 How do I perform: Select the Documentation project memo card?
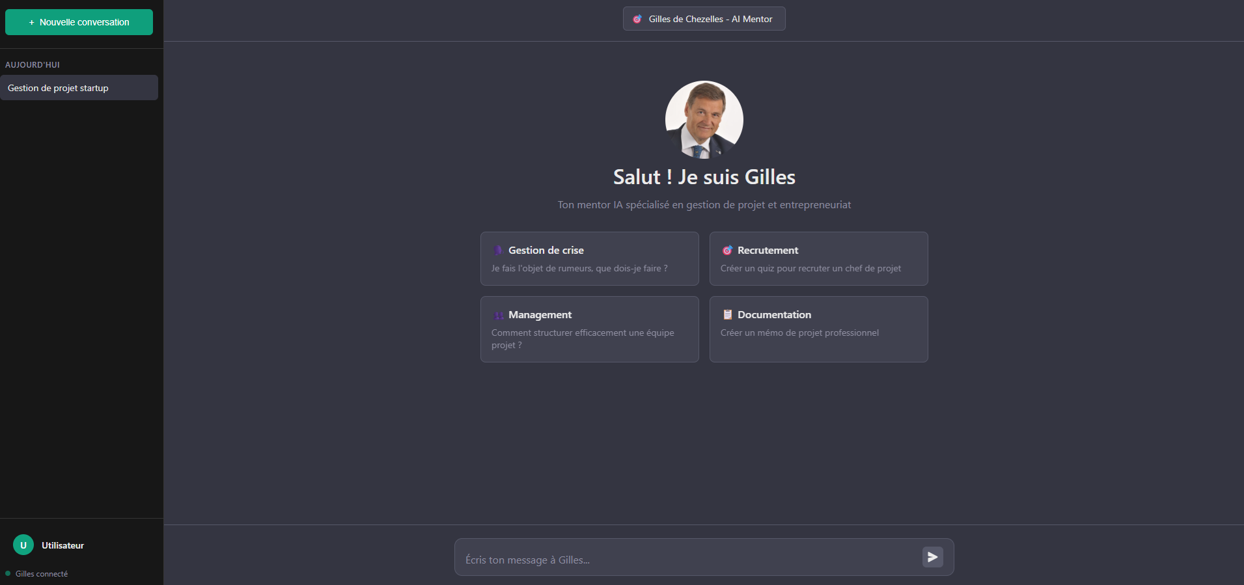818,329
